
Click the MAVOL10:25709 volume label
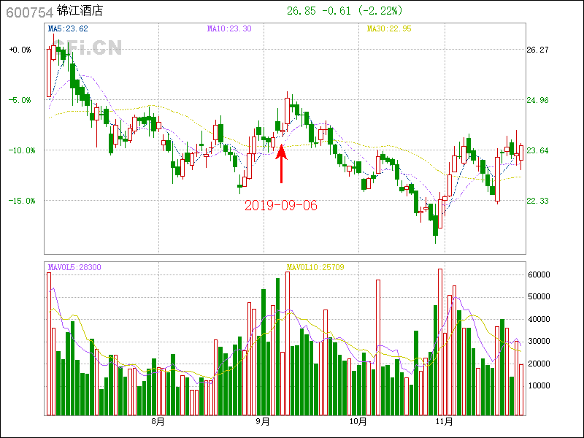click(315, 268)
